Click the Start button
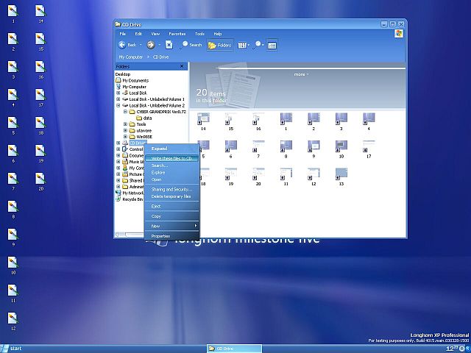471x353 pixels. tap(13, 348)
